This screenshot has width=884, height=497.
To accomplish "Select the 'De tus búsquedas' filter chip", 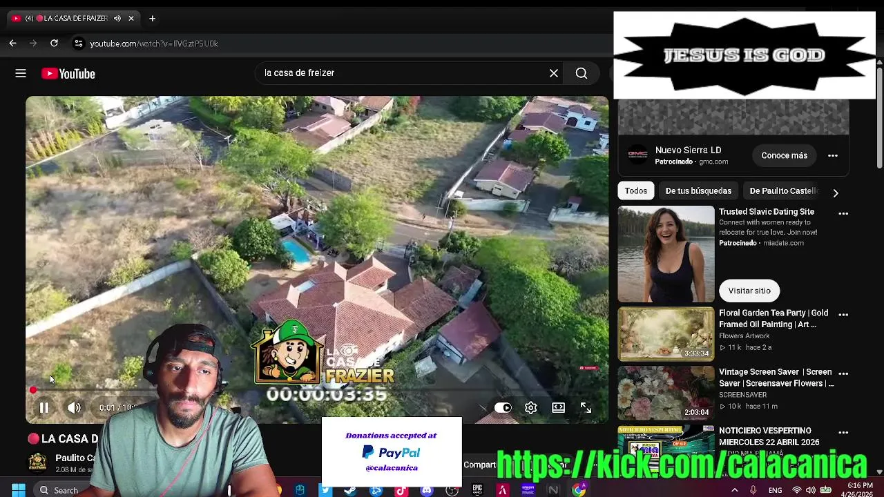I will 698,191.
